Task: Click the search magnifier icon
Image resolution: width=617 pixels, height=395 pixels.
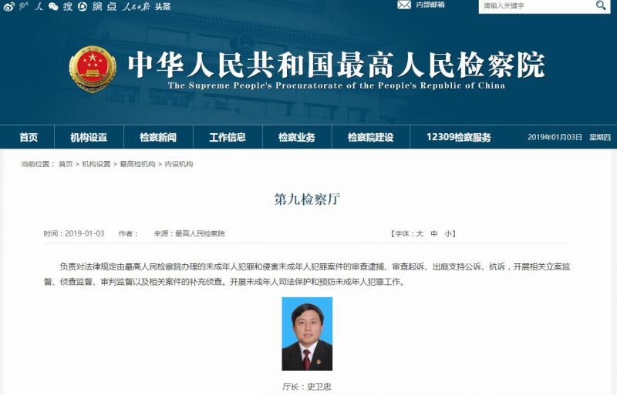Action: (x=601, y=5)
